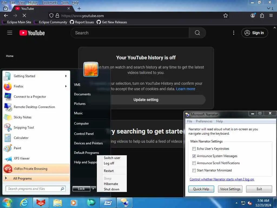277x208 pixels.
Task: Open the YouTube hamburger guide menu
Action: 10,33
